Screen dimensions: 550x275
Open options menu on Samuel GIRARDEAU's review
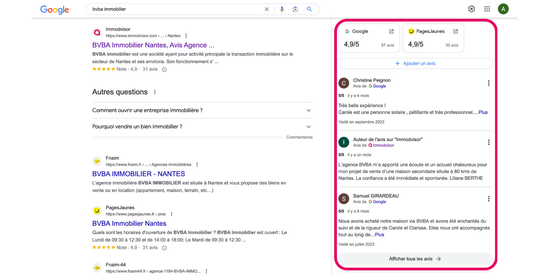pos(489,198)
